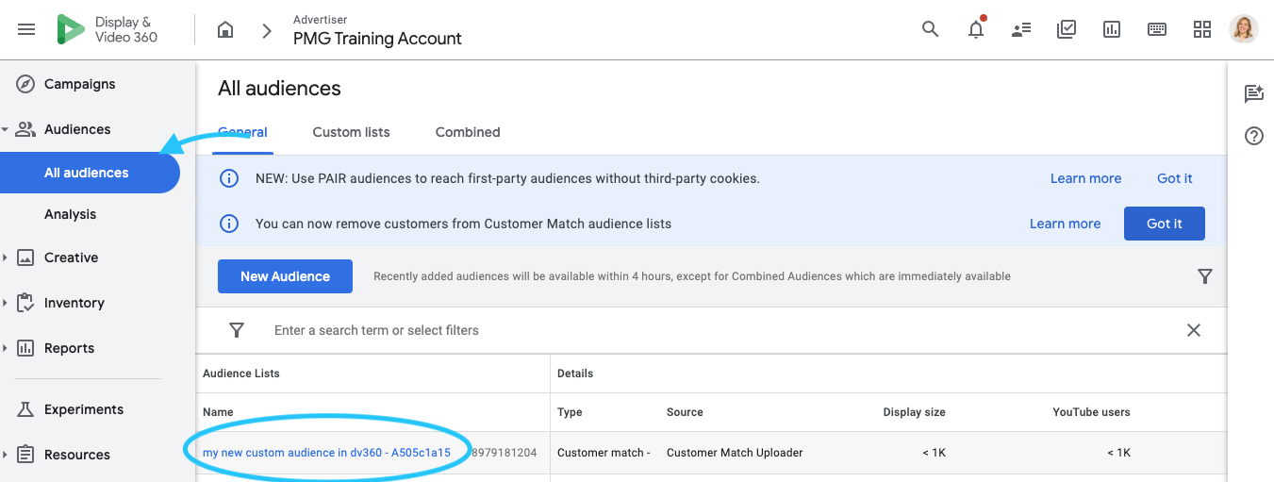Open search with magnifier icon
The height and width of the screenshot is (482, 1274).
click(930, 29)
